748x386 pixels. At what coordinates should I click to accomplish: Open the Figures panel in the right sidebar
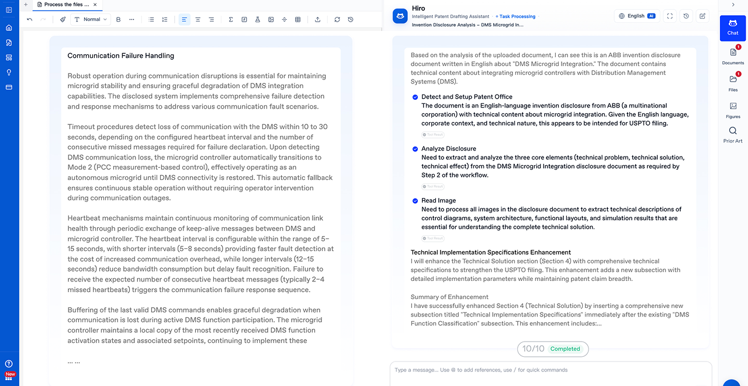coord(733,110)
